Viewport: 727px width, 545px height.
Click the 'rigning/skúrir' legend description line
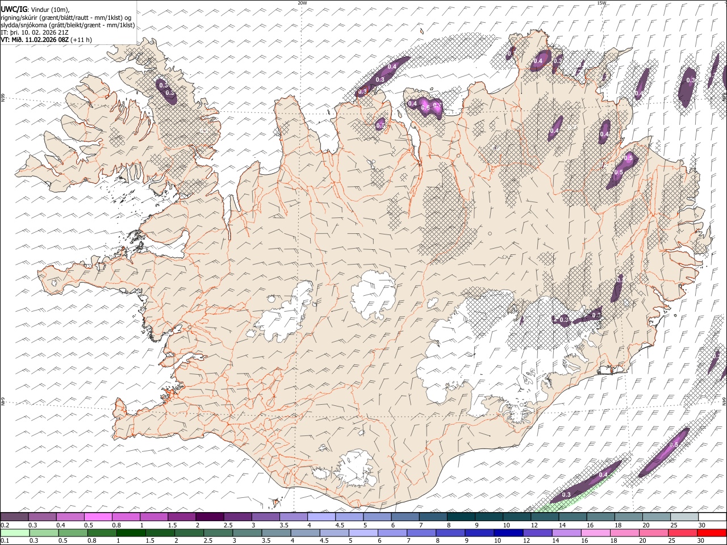coord(66,18)
